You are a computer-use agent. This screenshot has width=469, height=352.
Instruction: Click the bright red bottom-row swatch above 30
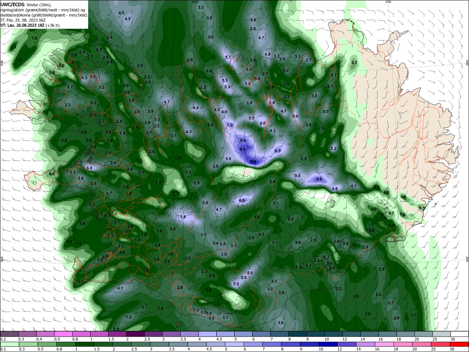(459, 344)
